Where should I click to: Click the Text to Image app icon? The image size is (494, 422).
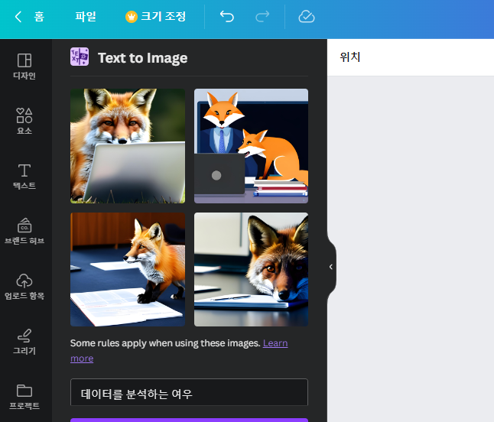coord(80,57)
